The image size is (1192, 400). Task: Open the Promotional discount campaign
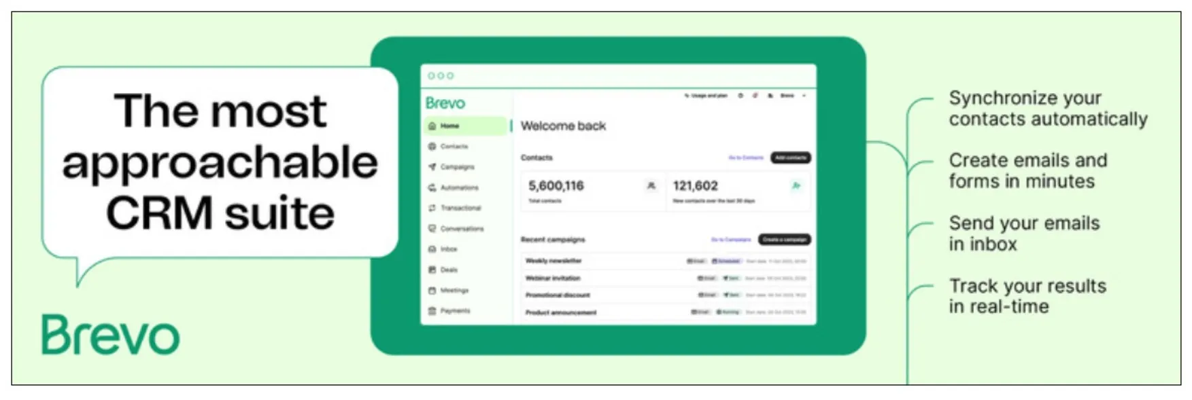pyautogui.click(x=666, y=295)
